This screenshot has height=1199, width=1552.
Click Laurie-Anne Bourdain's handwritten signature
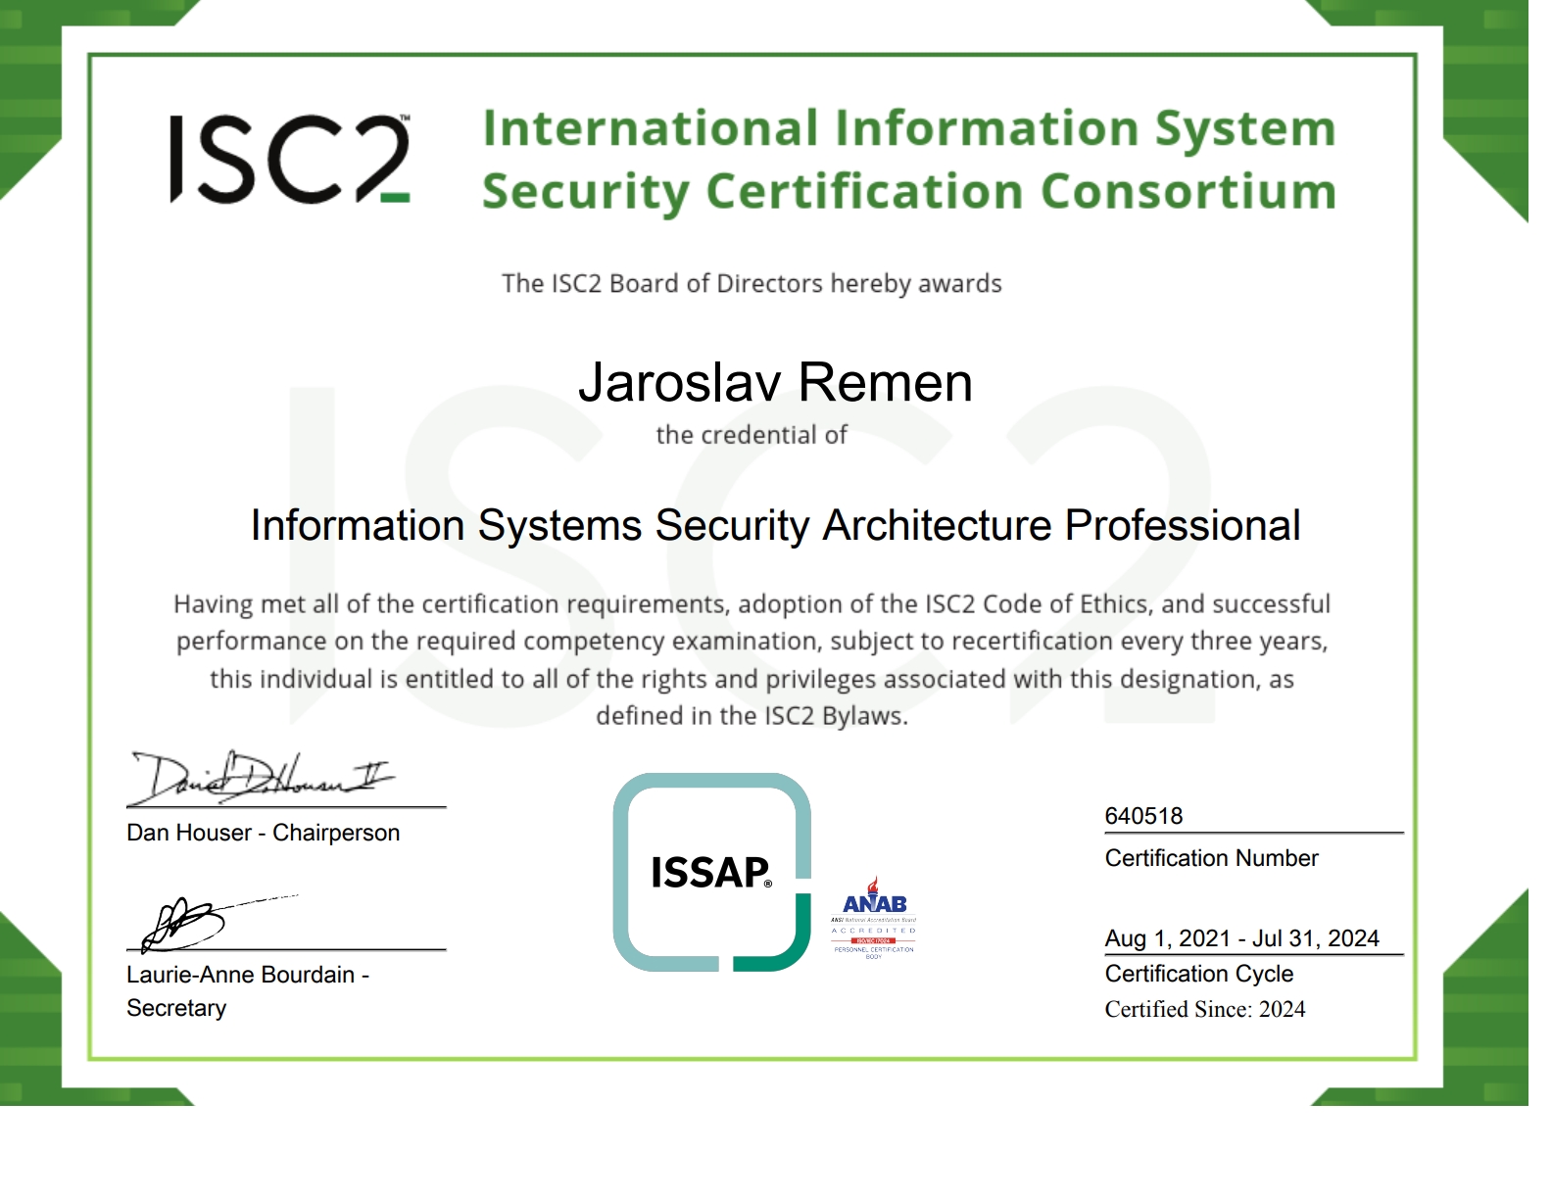click(186, 923)
